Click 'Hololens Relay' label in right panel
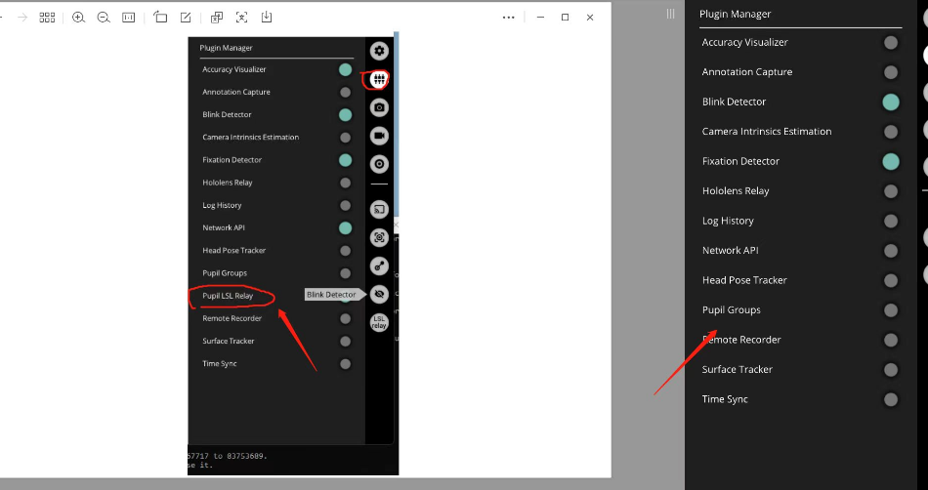This screenshot has height=490, width=928. tap(736, 191)
